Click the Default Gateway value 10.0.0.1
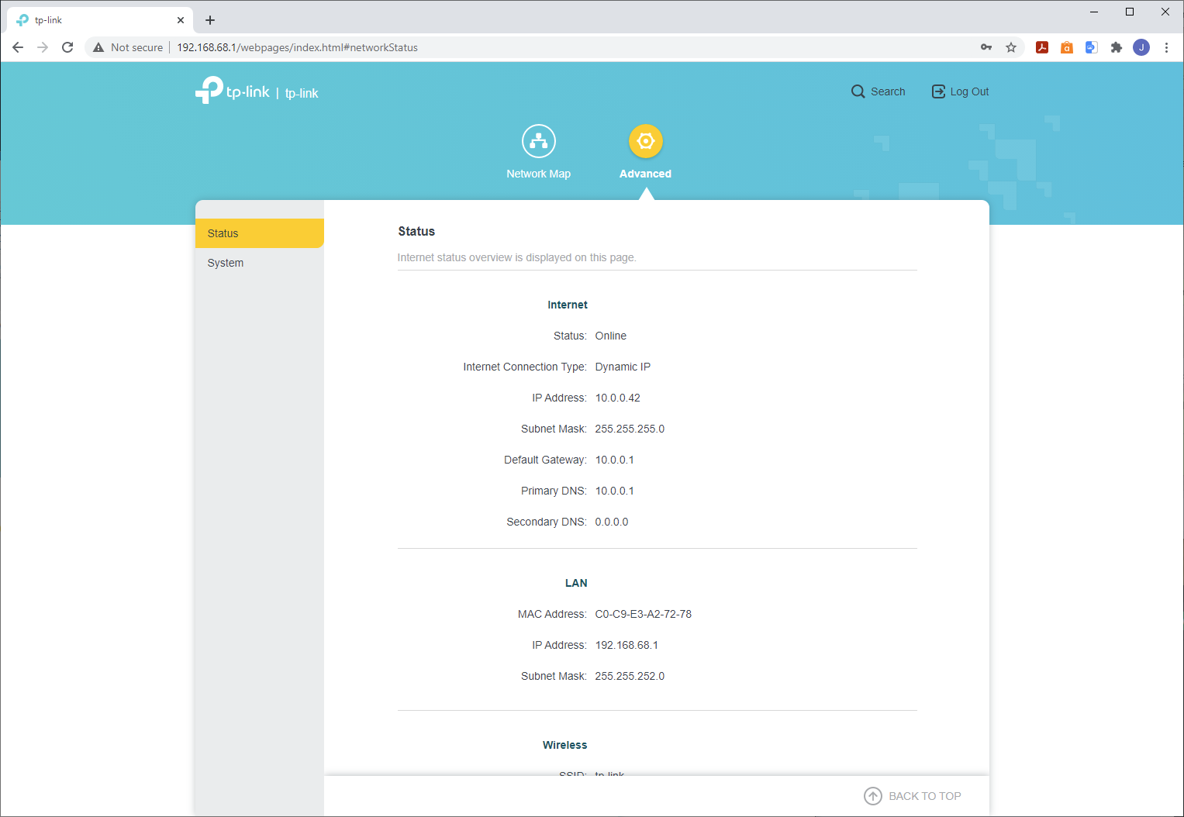Viewport: 1184px width, 817px height. (615, 460)
